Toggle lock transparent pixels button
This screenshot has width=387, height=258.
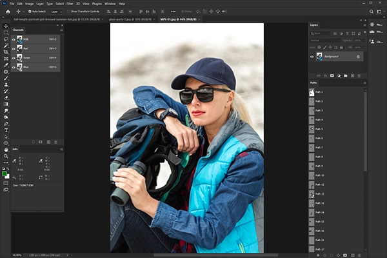click(x=319, y=47)
